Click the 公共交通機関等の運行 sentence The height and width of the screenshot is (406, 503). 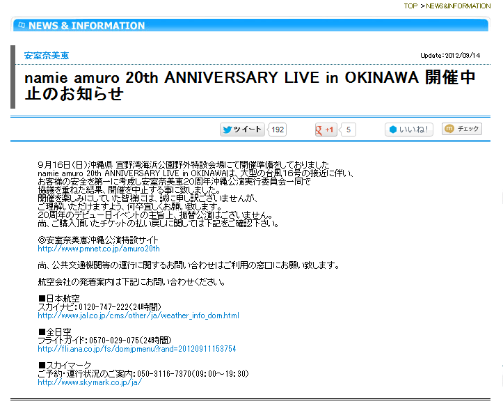[189, 265]
